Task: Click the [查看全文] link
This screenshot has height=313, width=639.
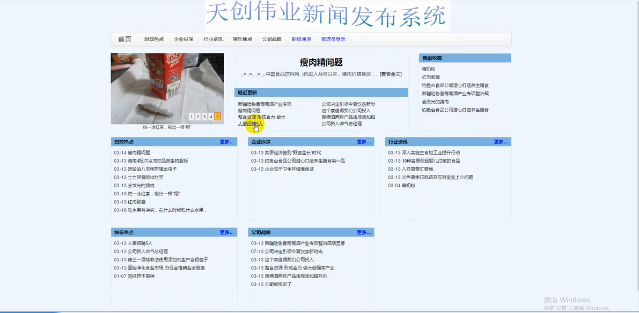Action: [391, 74]
